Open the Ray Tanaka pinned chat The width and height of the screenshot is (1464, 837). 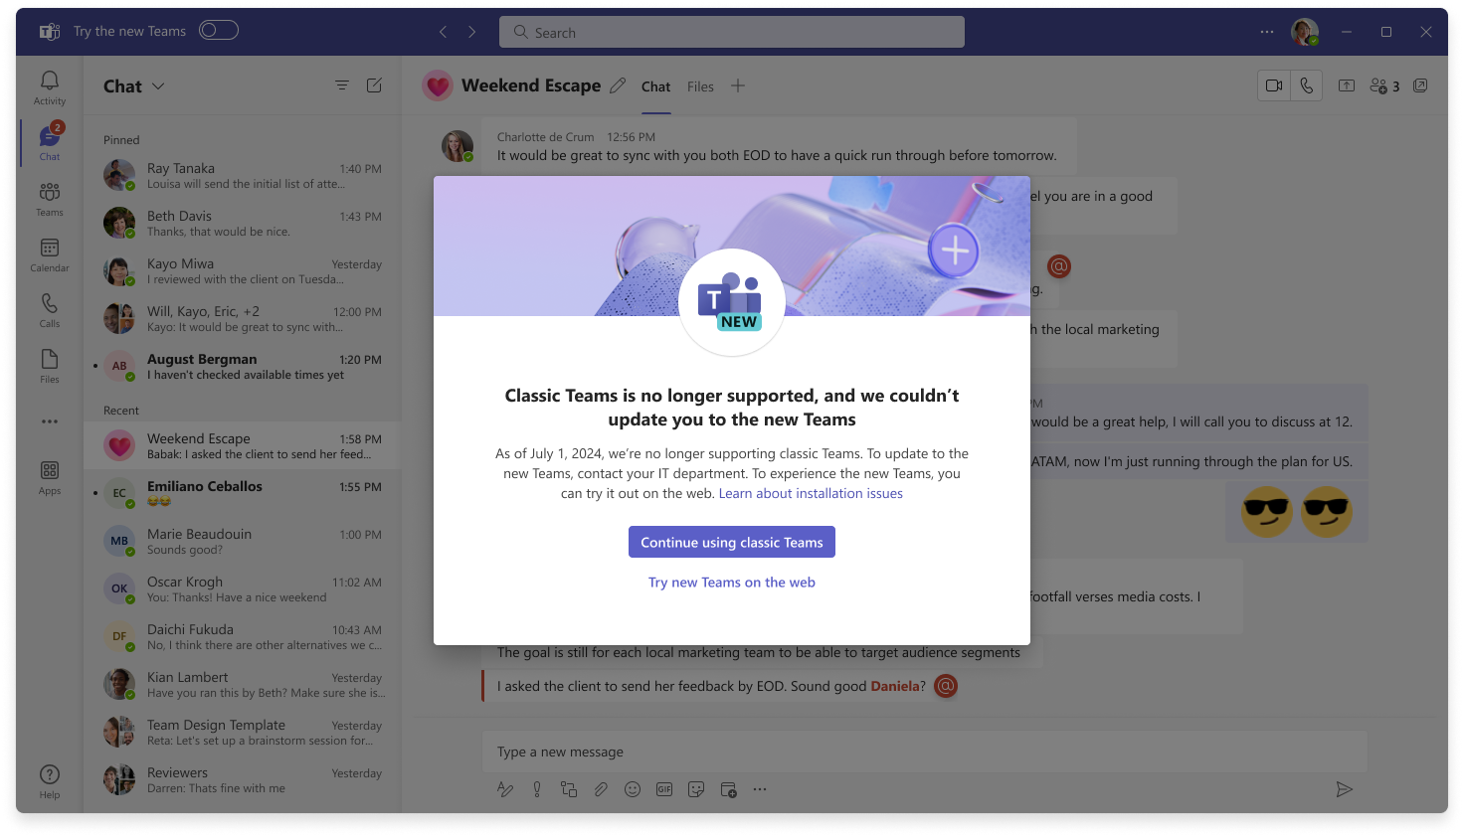point(243,176)
